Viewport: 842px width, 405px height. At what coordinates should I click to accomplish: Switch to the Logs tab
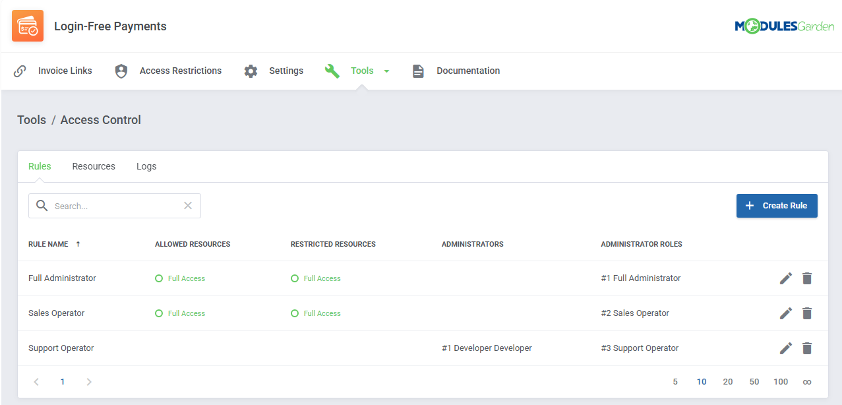pos(146,166)
